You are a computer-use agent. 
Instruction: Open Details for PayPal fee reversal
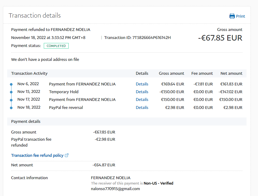[x=142, y=108]
